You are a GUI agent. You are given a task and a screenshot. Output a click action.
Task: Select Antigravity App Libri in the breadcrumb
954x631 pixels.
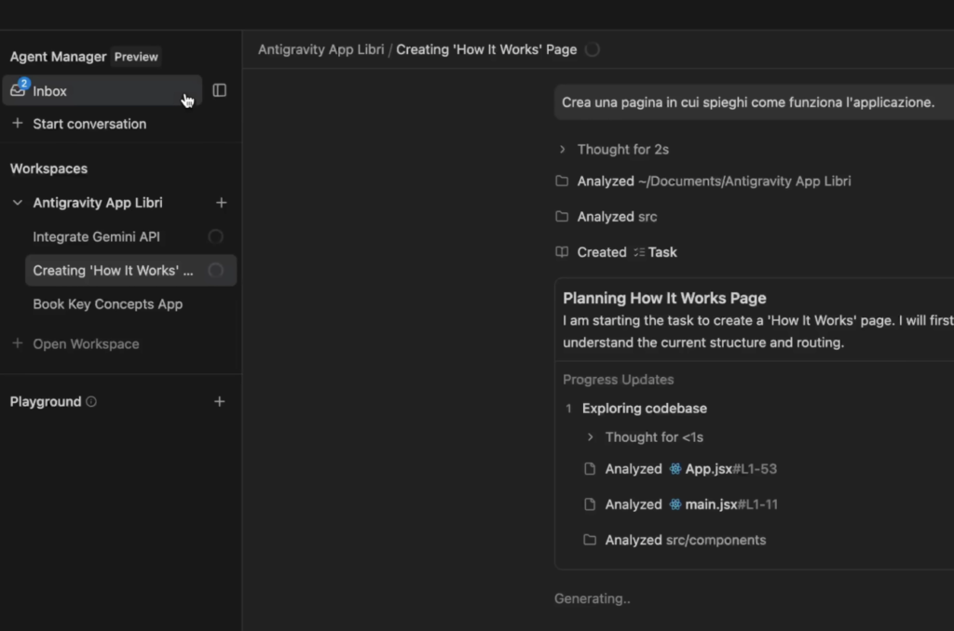tap(320, 49)
